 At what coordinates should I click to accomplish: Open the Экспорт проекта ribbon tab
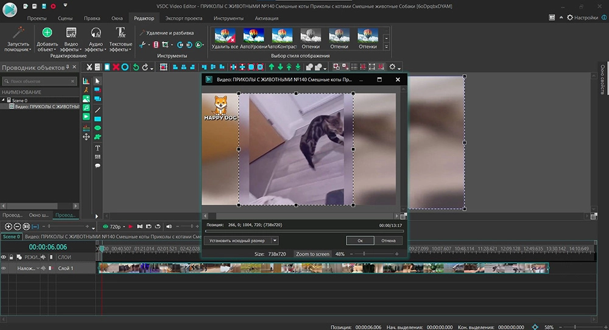tap(184, 18)
